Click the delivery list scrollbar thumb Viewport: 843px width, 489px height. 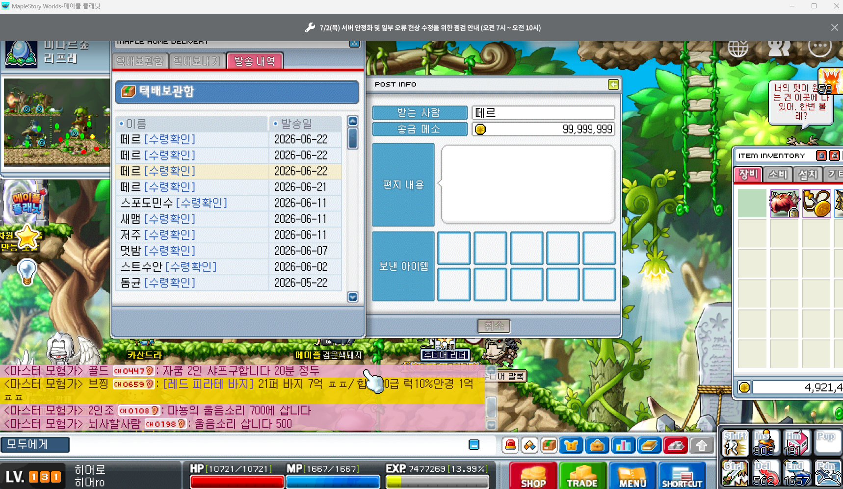click(x=352, y=138)
